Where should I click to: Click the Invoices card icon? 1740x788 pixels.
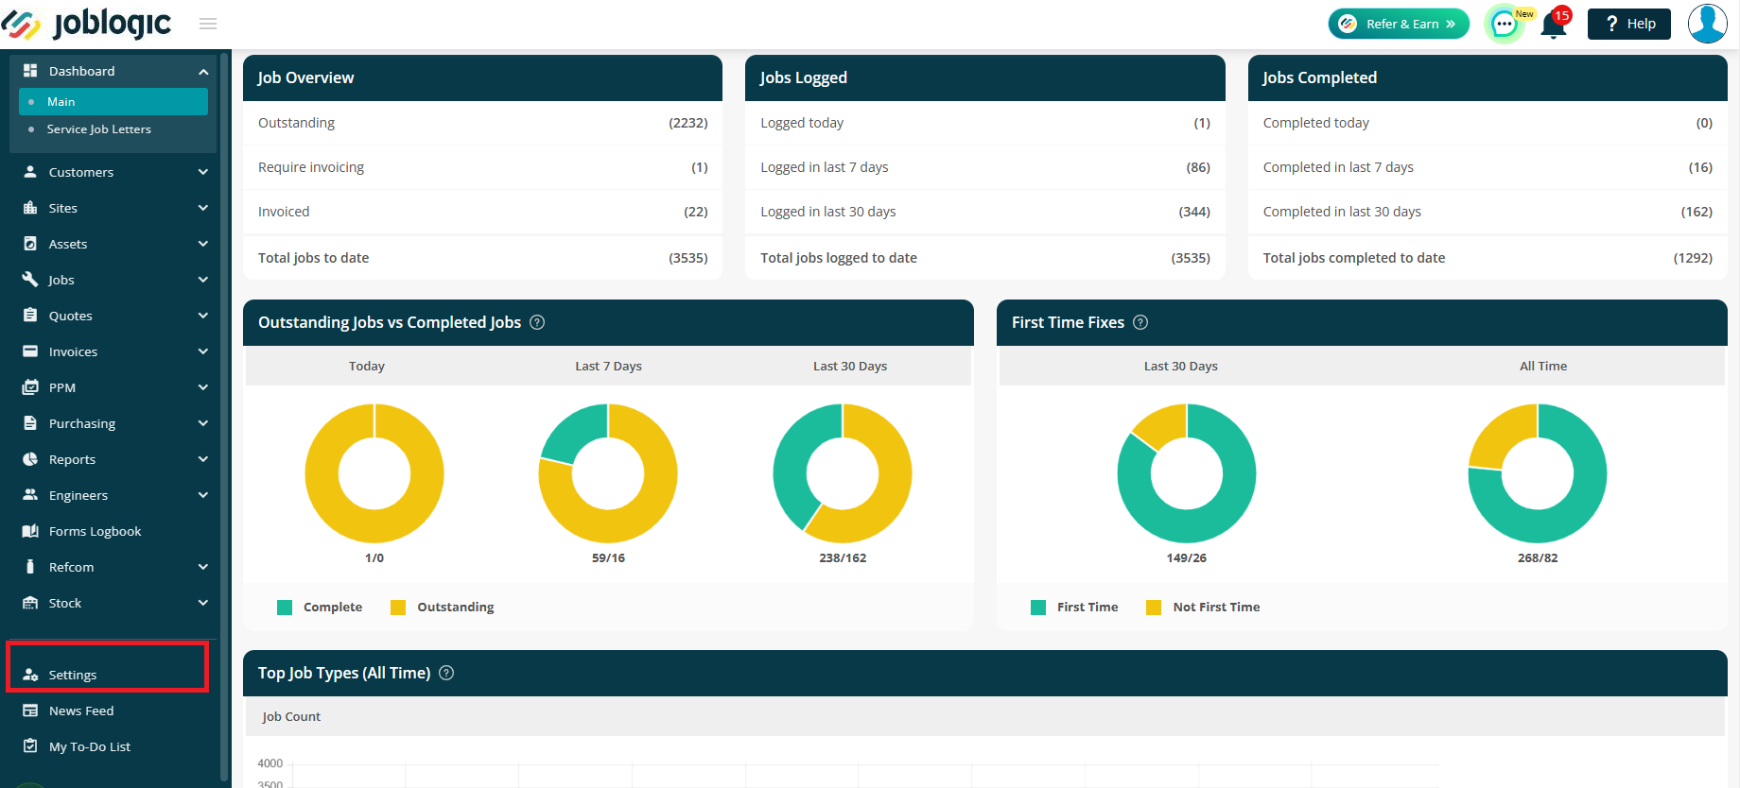coord(30,351)
